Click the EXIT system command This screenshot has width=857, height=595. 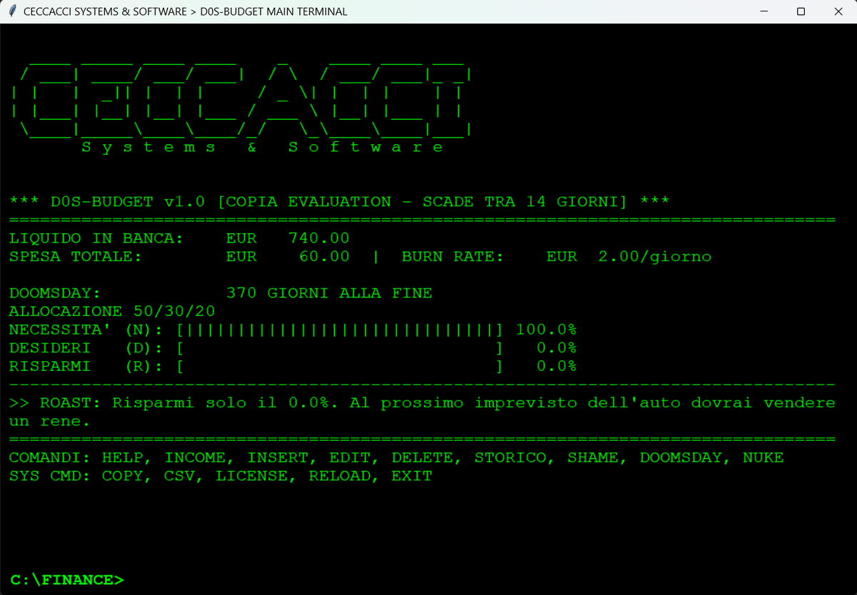pos(412,476)
